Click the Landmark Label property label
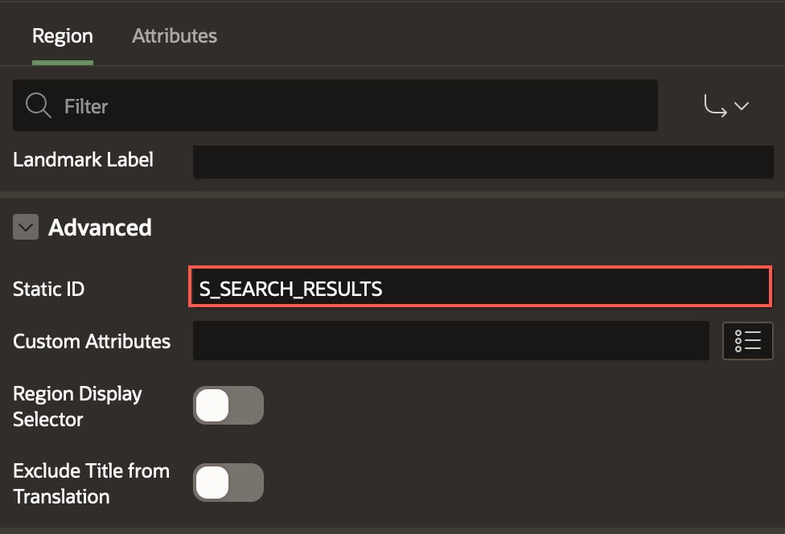This screenshot has height=534, width=785. pos(83,160)
